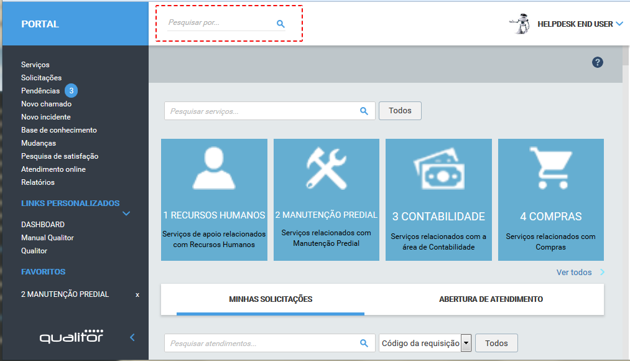
Task: Click magnifier in Pesquisar atendimentos field
Action: pyautogui.click(x=364, y=343)
